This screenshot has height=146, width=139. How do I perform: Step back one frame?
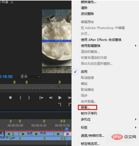(51, 98)
